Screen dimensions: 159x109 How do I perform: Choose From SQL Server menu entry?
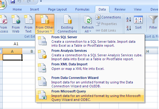[x=90, y=41]
